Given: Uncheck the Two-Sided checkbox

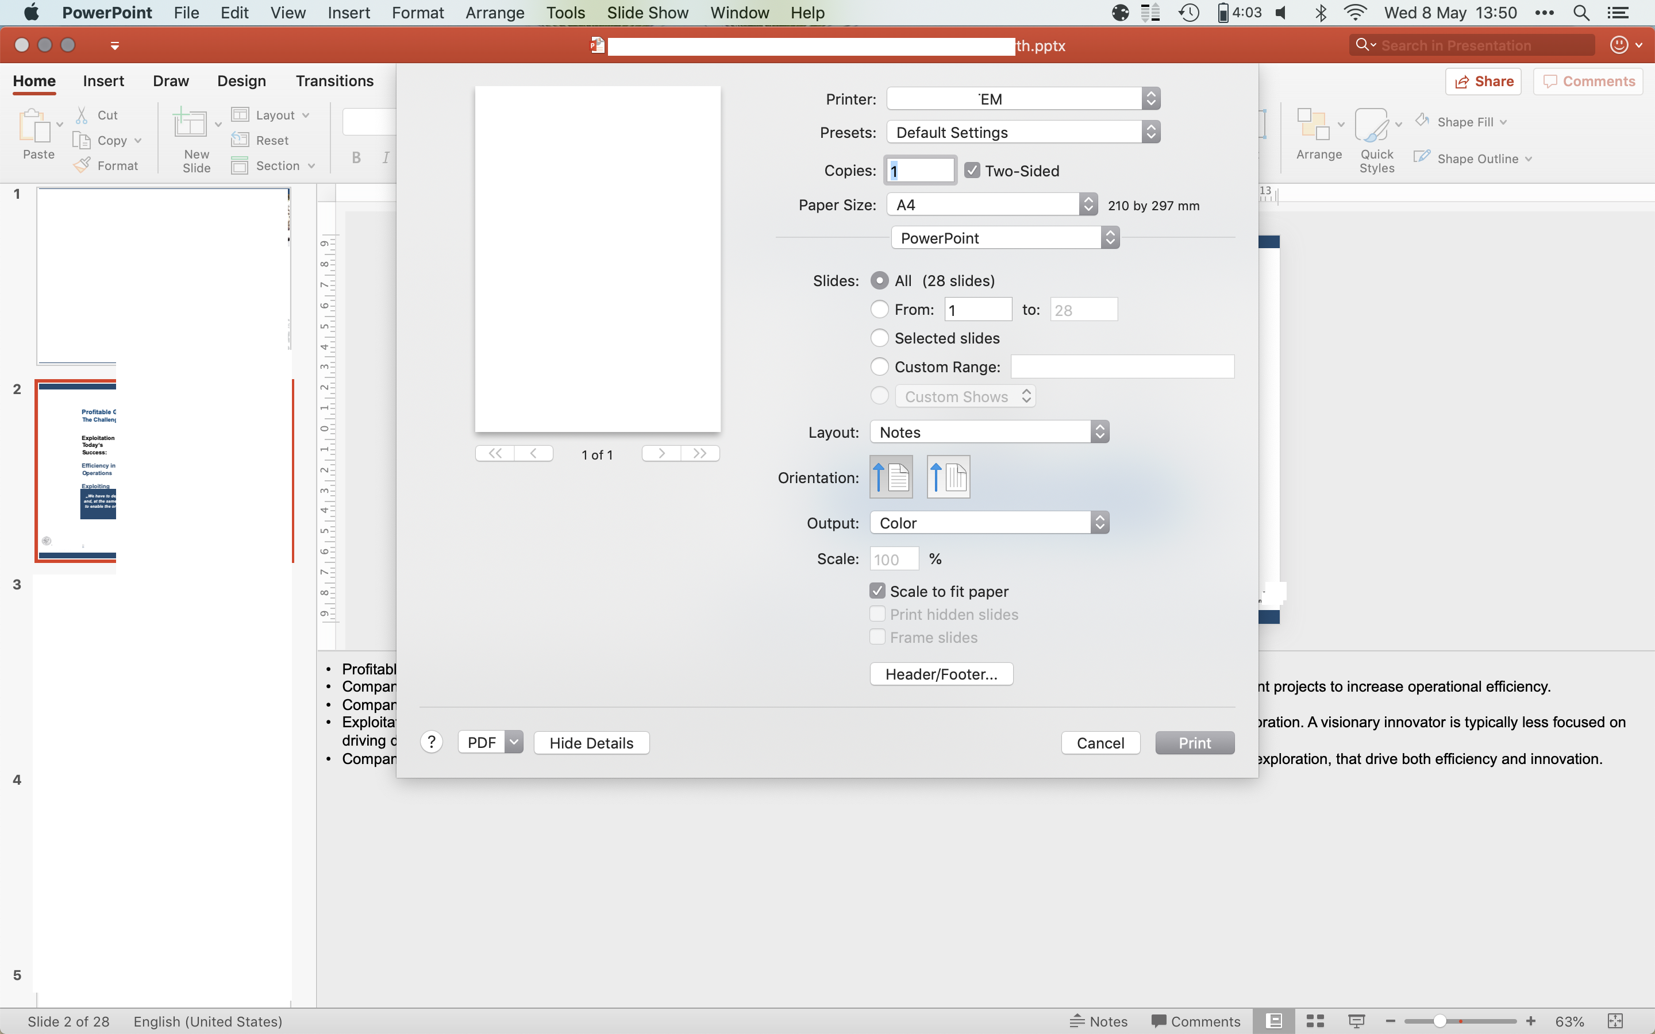Looking at the screenshot, I should tap(972, 170).
